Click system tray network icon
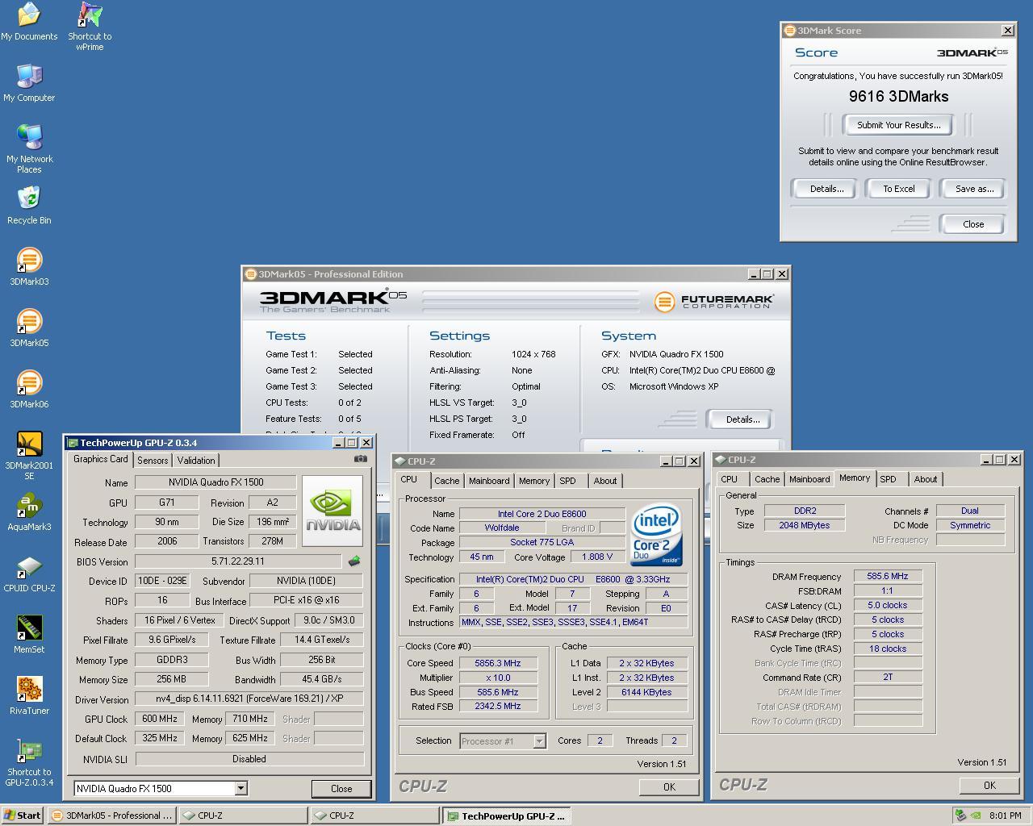This screenshot has height=826, width=1033. tap(960, 816)
